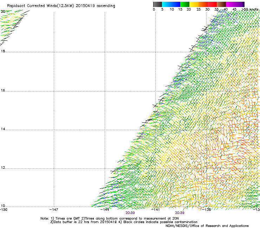Click the '15' legend scale label
The height and width of the screenshot is (228, 260).
(180, 9)
